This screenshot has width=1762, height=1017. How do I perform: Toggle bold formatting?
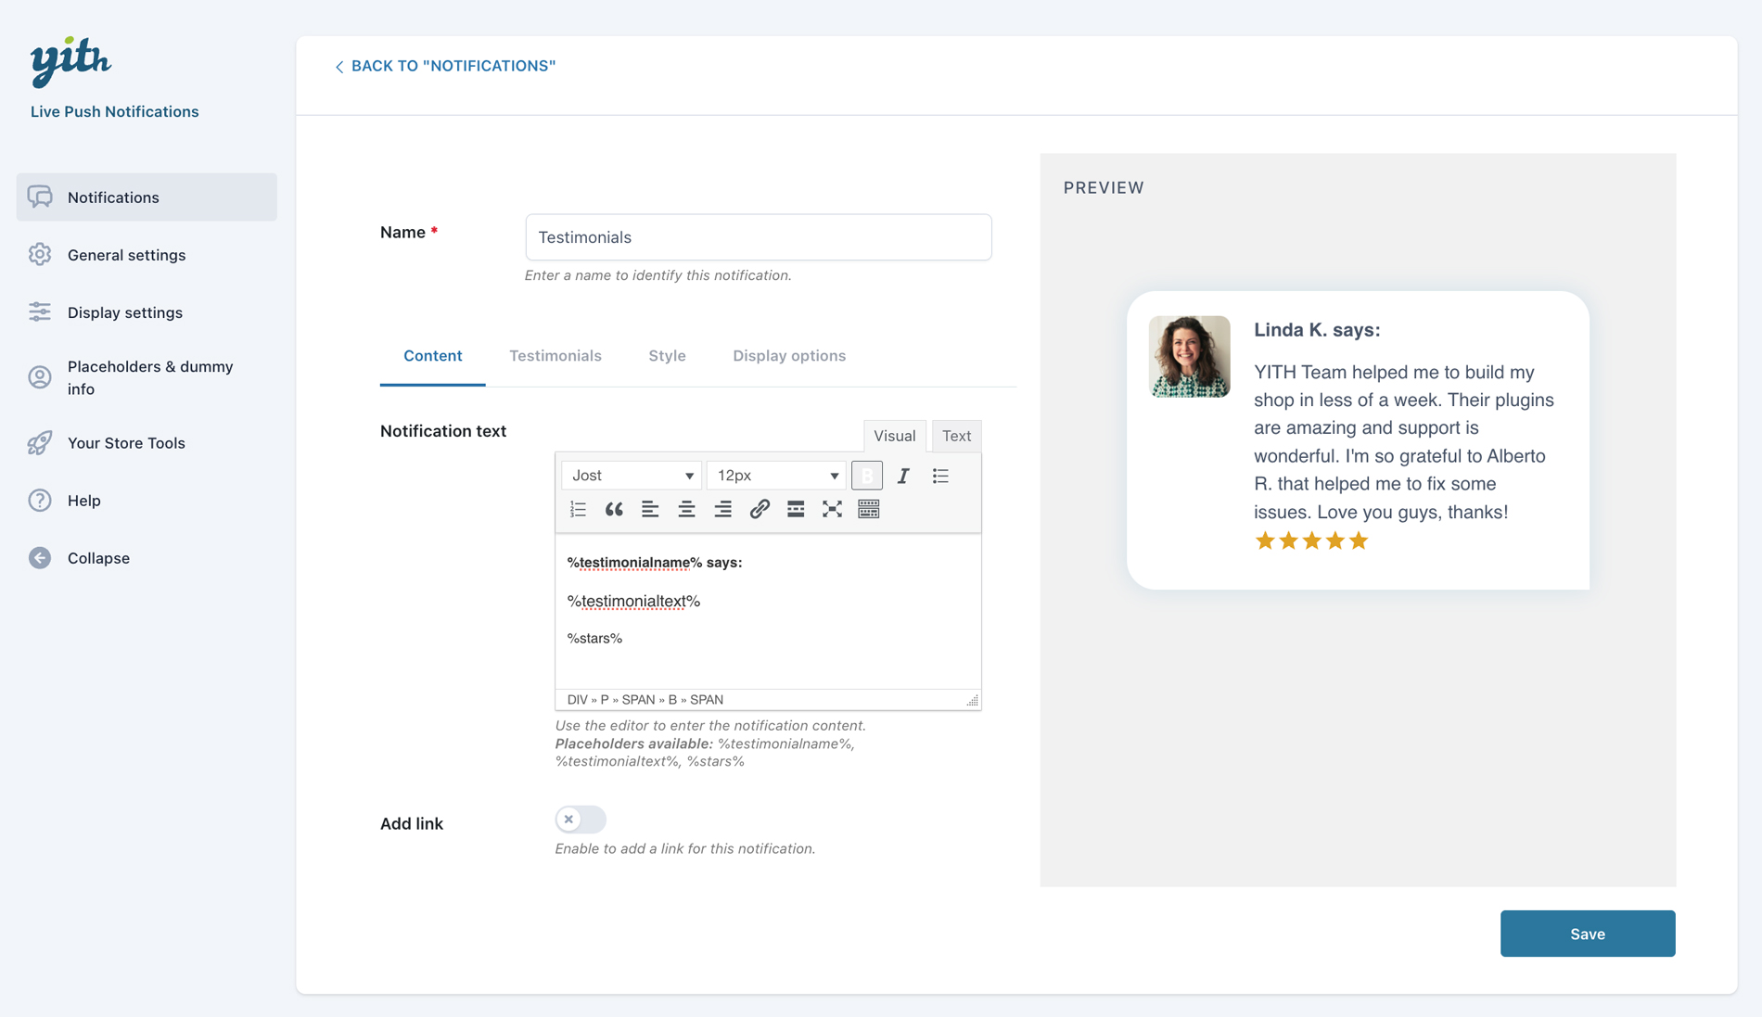pos(867,476)
